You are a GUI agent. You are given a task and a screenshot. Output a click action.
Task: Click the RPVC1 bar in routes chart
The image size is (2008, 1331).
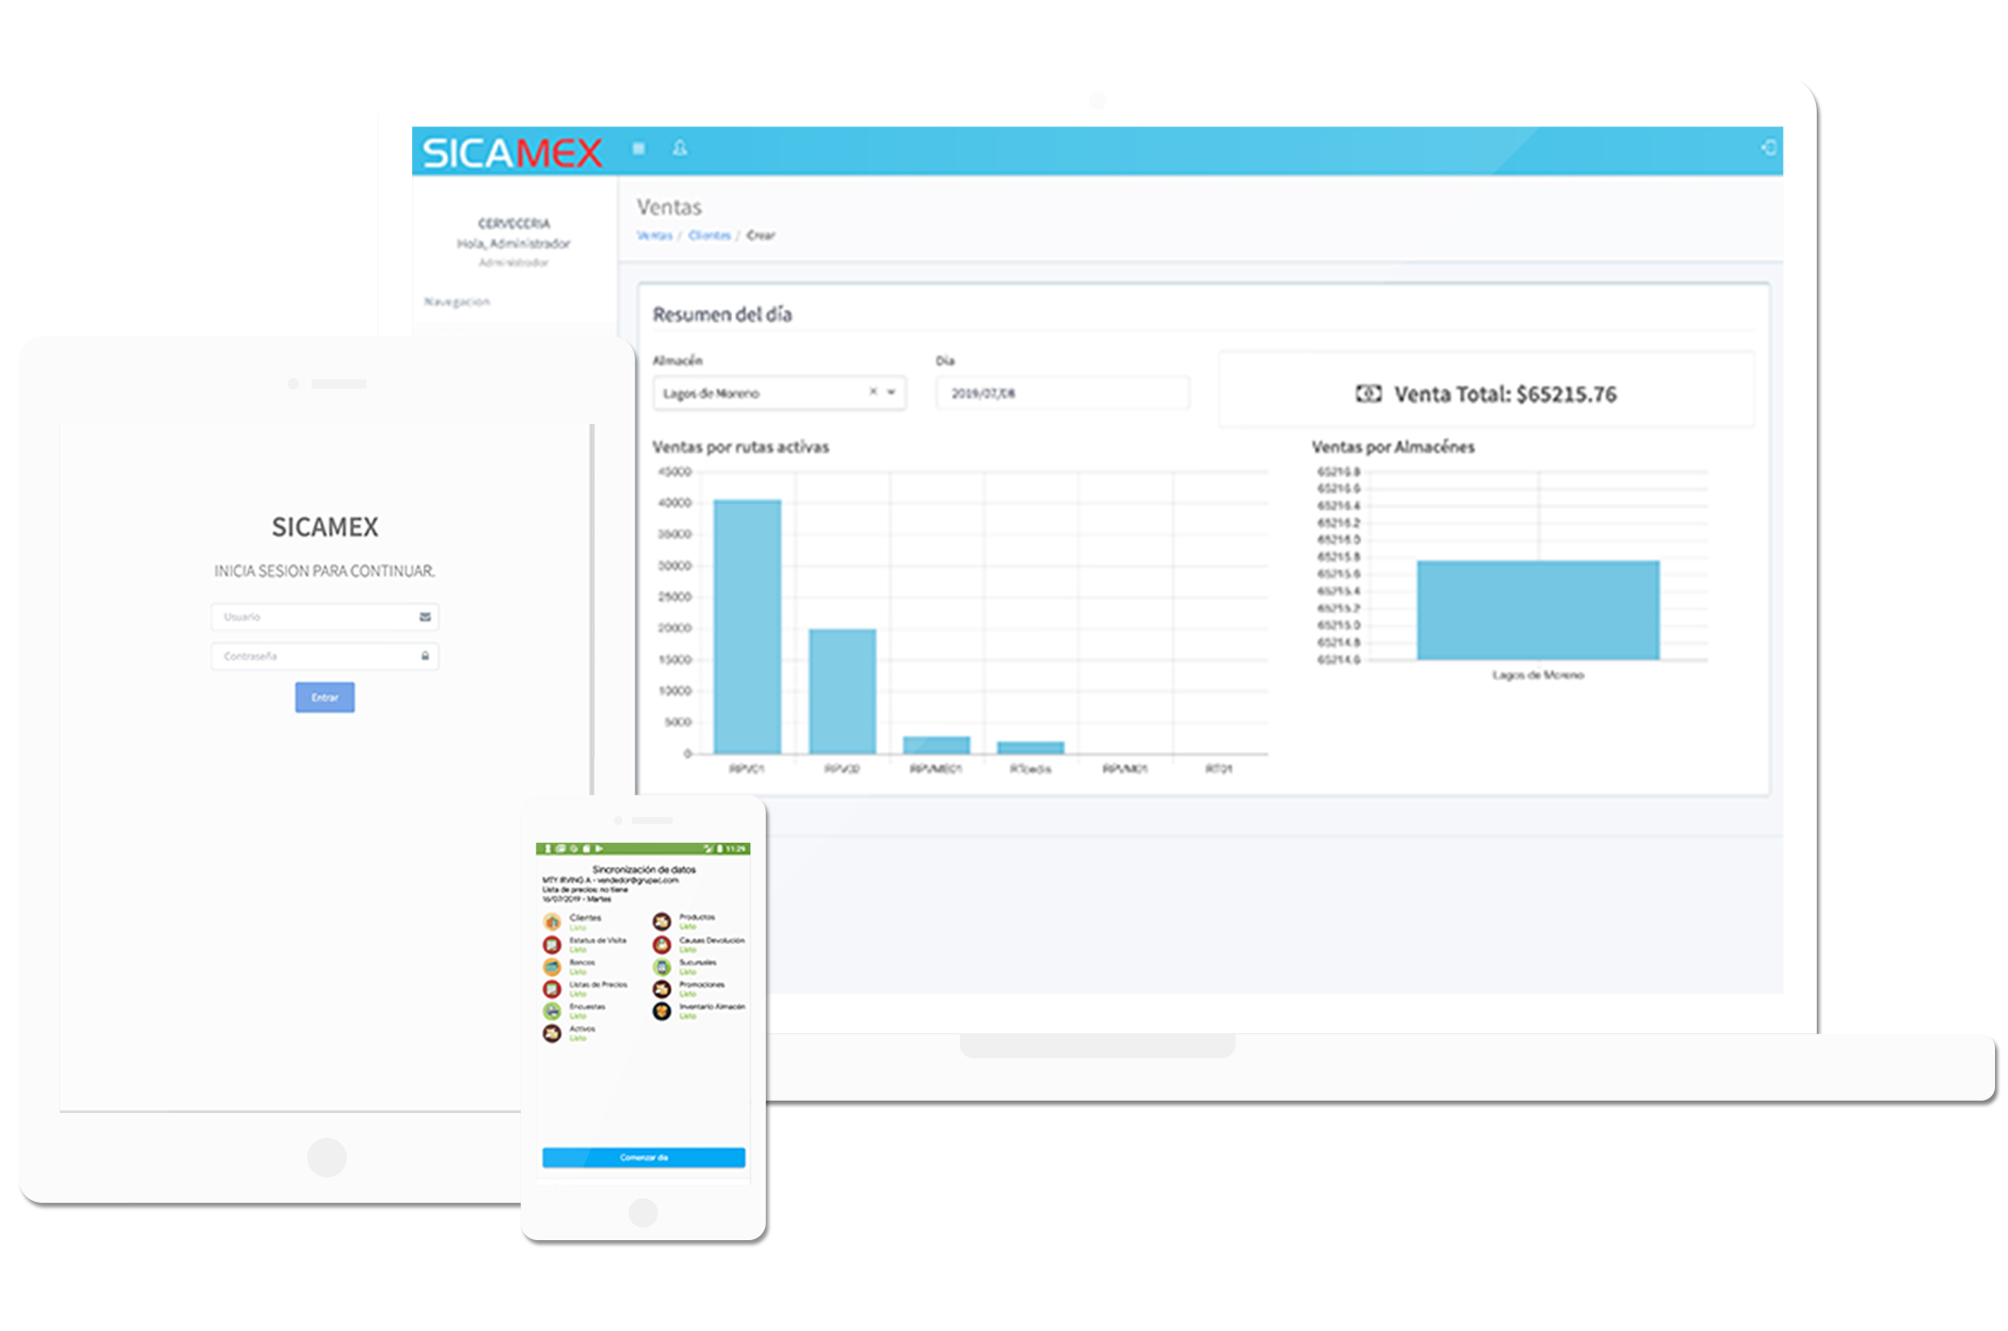pyautogui.click(x=747, y=627)
